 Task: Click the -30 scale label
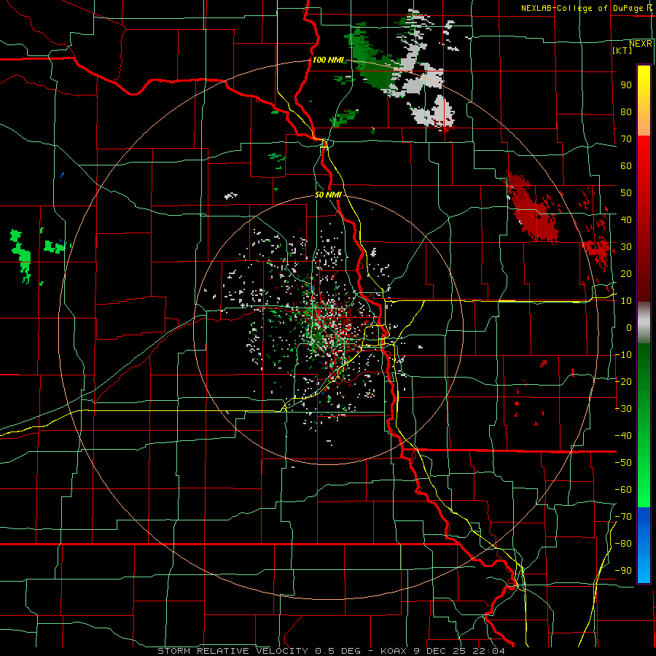point(623,409)
